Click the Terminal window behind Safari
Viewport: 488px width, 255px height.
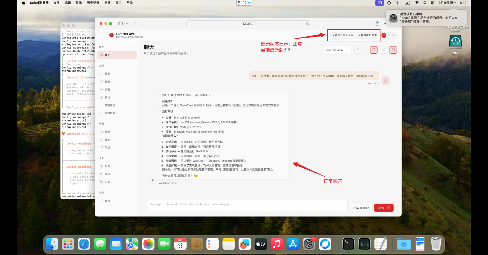coord(78,110)
